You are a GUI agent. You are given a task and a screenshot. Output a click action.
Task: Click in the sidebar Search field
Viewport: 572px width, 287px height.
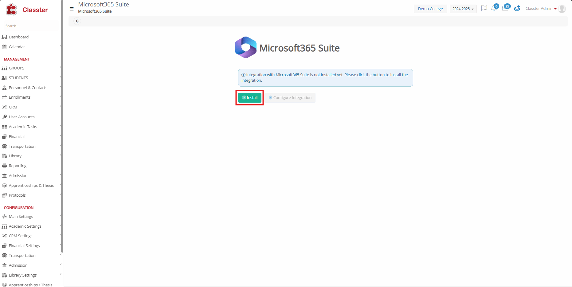coord(31,26)
